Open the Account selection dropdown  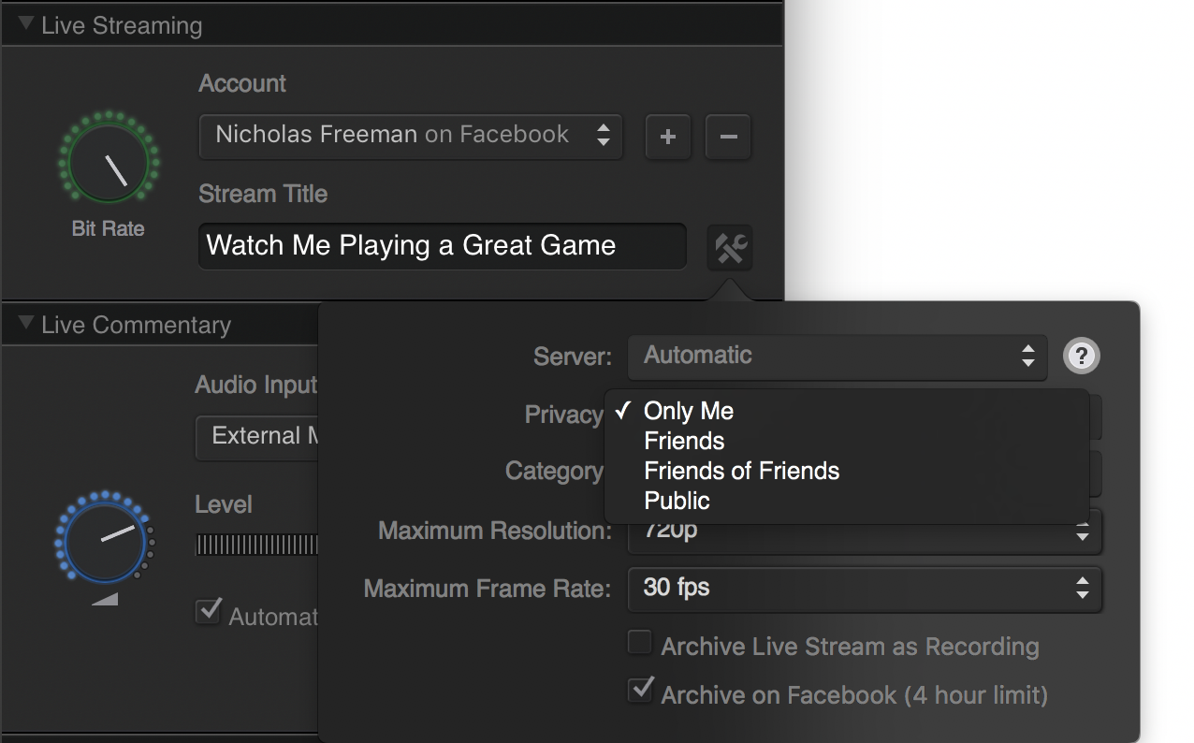tap(410, 135)
